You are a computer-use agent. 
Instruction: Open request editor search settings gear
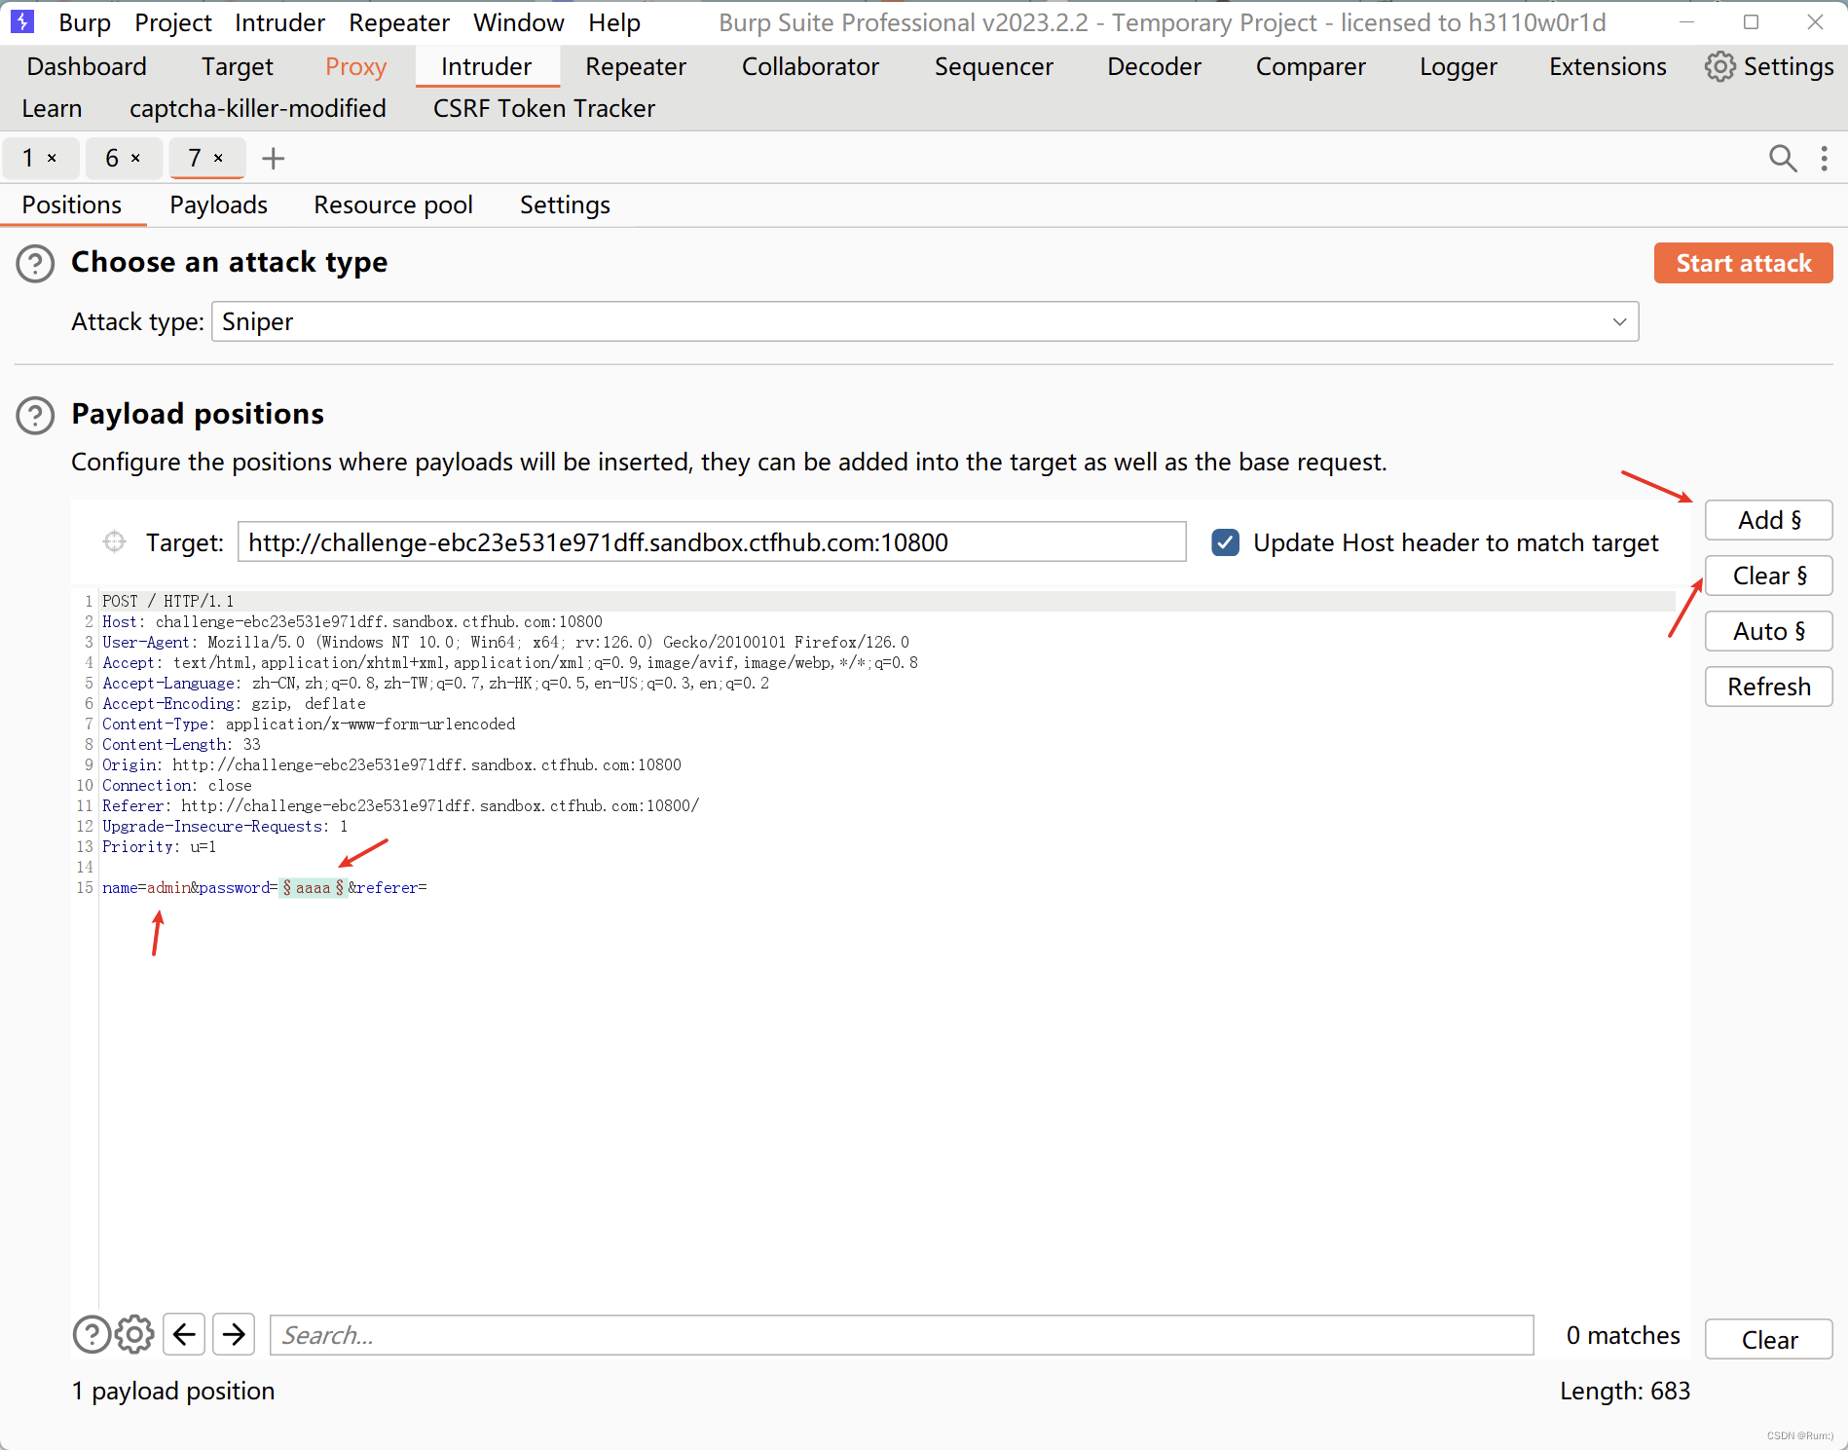click(134, 1334)
